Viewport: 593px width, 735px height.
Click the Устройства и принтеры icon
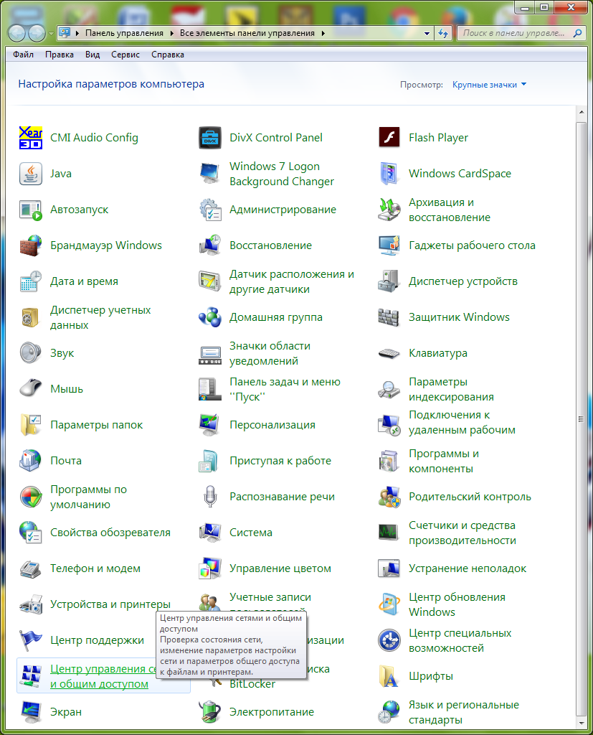30,604
